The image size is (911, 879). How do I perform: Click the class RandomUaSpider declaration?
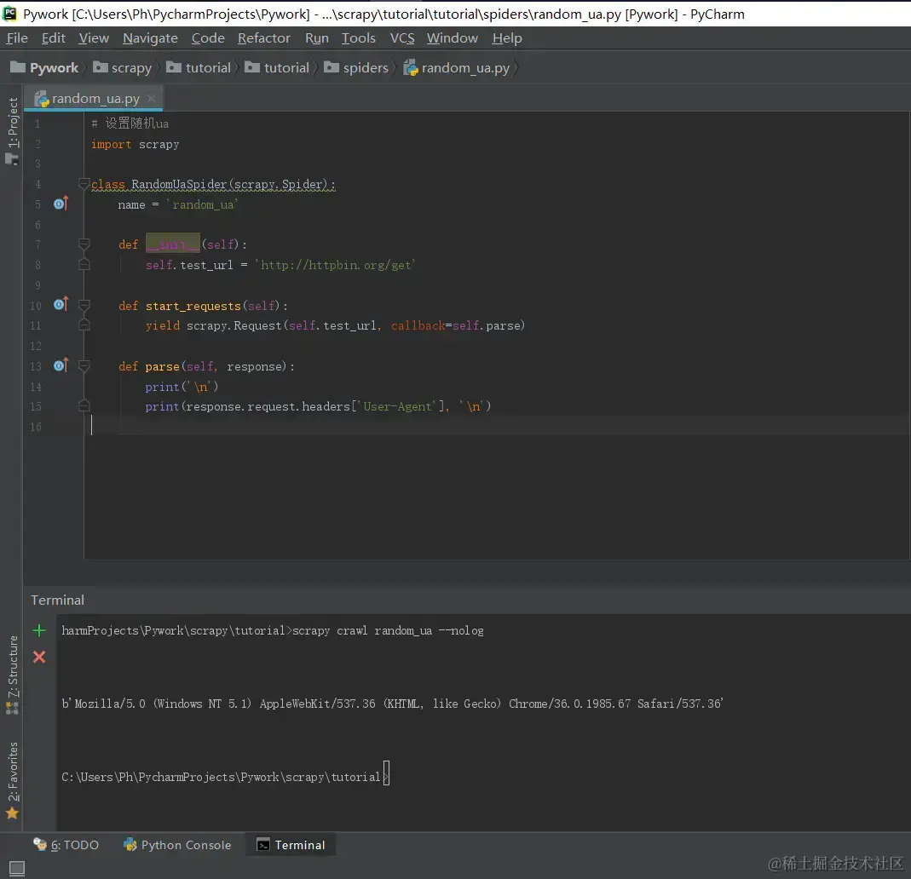click(x=213, y=184)
